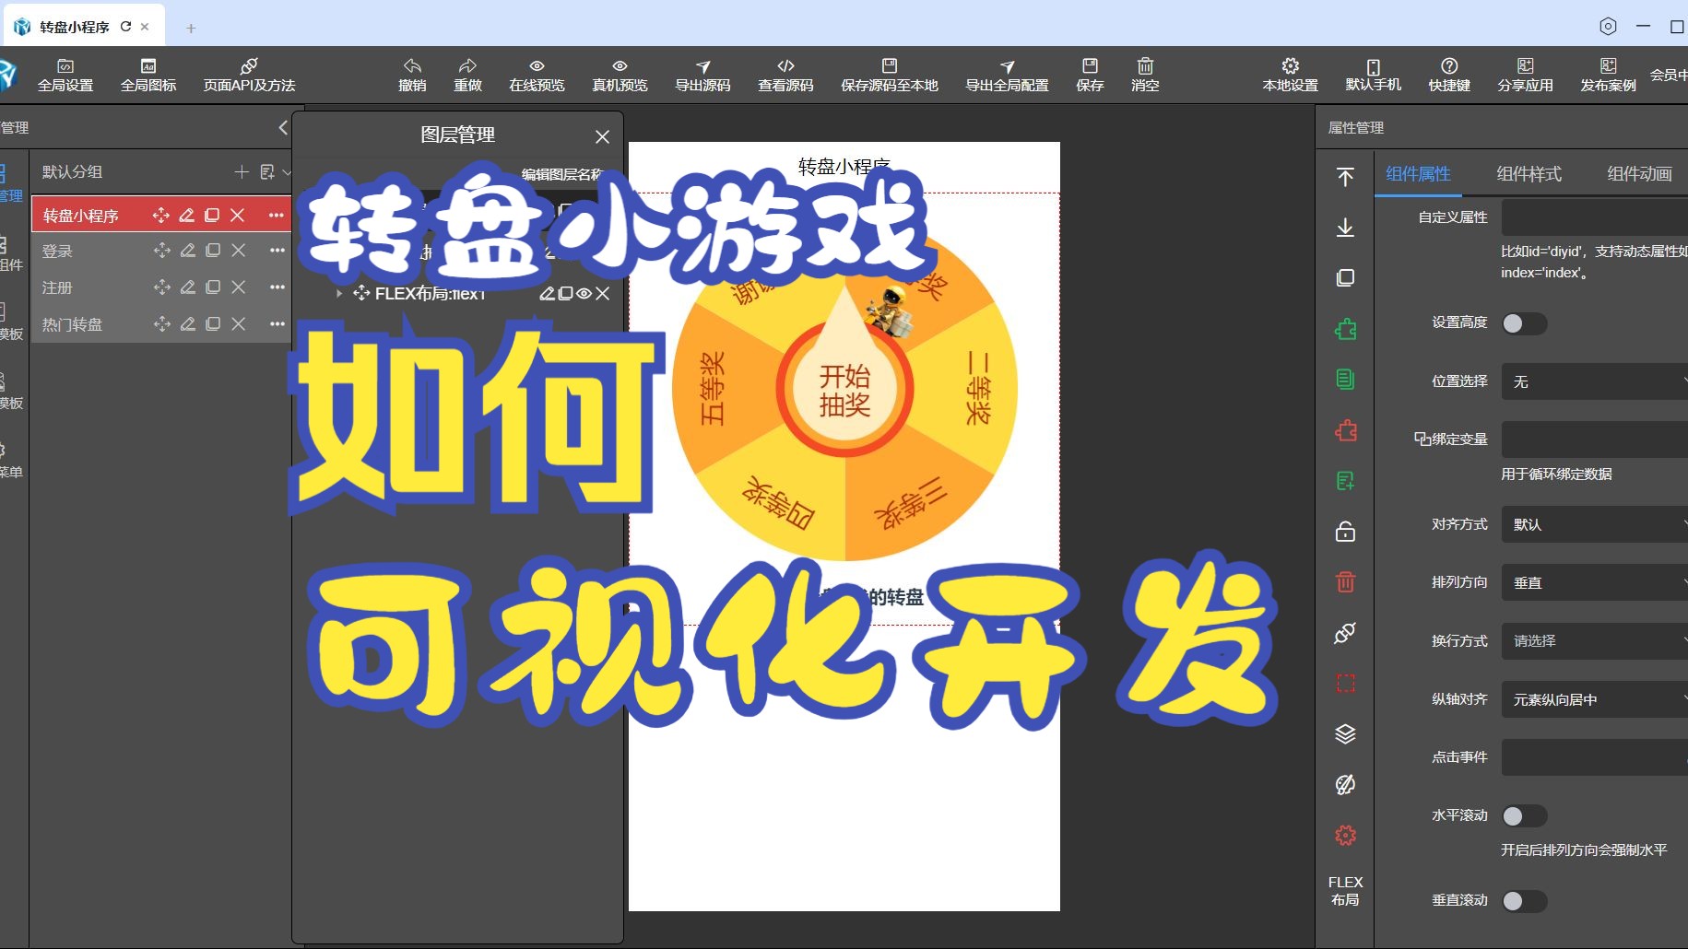Toggle the 设置高度 switch on

1526,323
